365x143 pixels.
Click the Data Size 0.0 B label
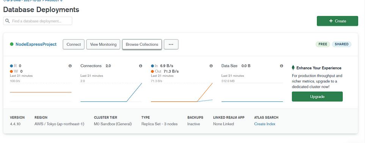[236, 66]
